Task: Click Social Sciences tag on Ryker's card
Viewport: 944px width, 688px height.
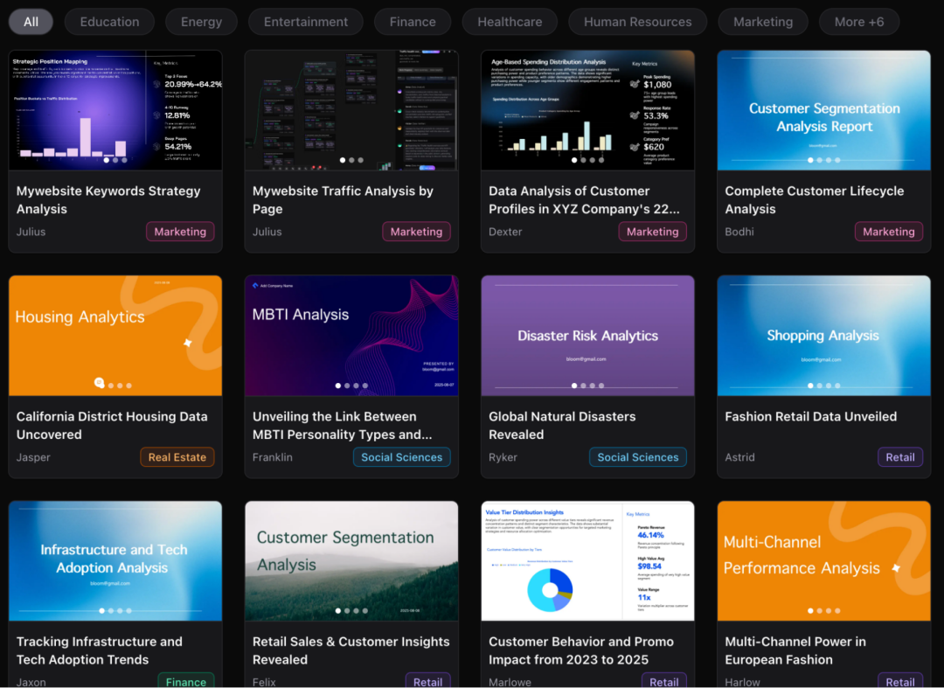Action: click(x=637, y=457)
